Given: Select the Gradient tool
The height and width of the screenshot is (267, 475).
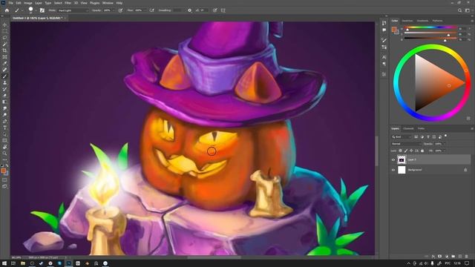Looking at the screenshot, I should point(4,102).
